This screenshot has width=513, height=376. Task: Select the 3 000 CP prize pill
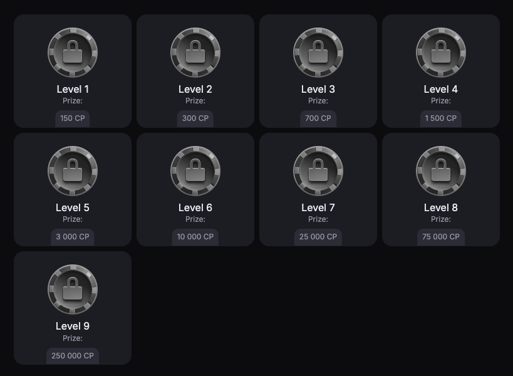coord(73,237)
